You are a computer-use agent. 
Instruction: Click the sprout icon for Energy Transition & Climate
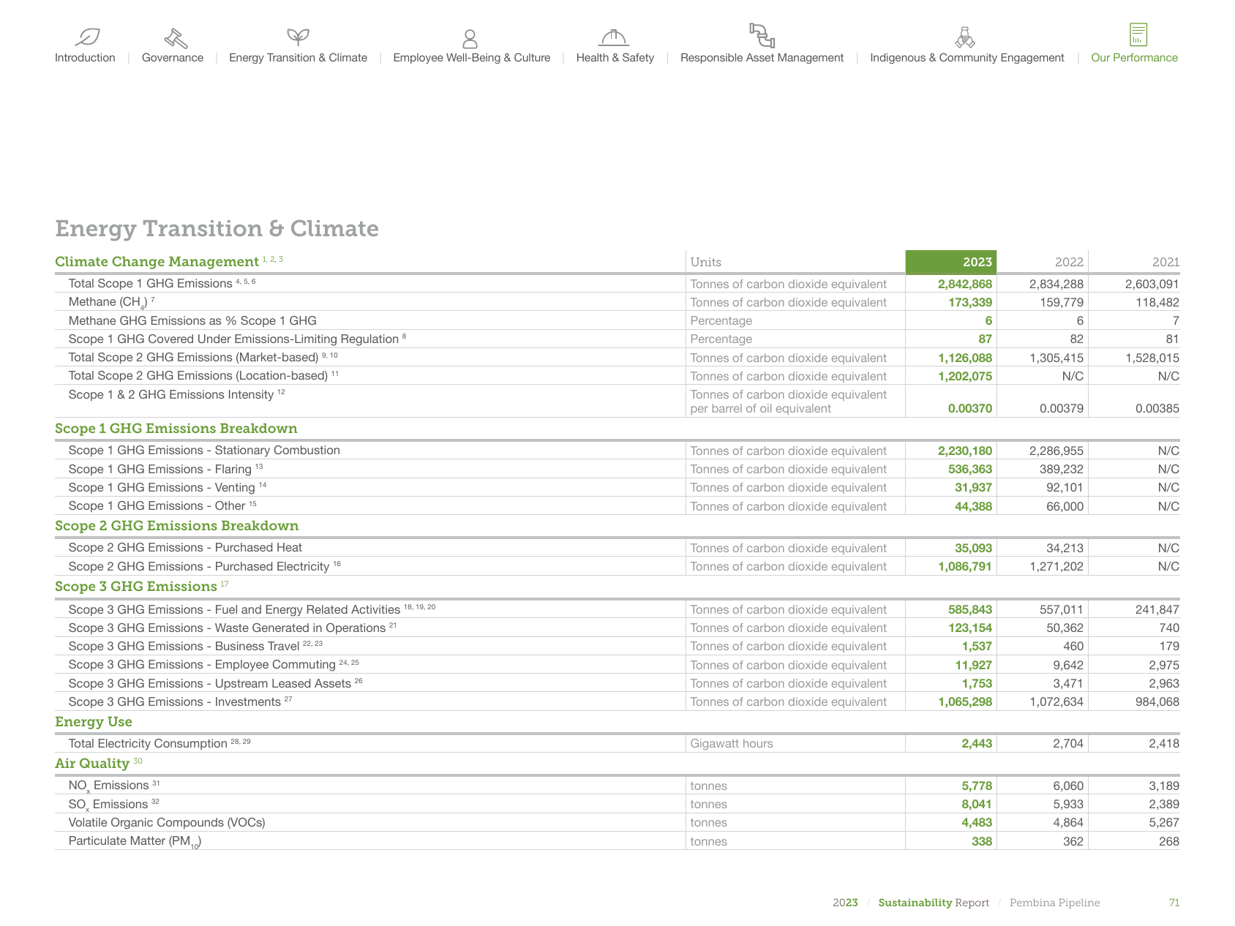(298, 37)
